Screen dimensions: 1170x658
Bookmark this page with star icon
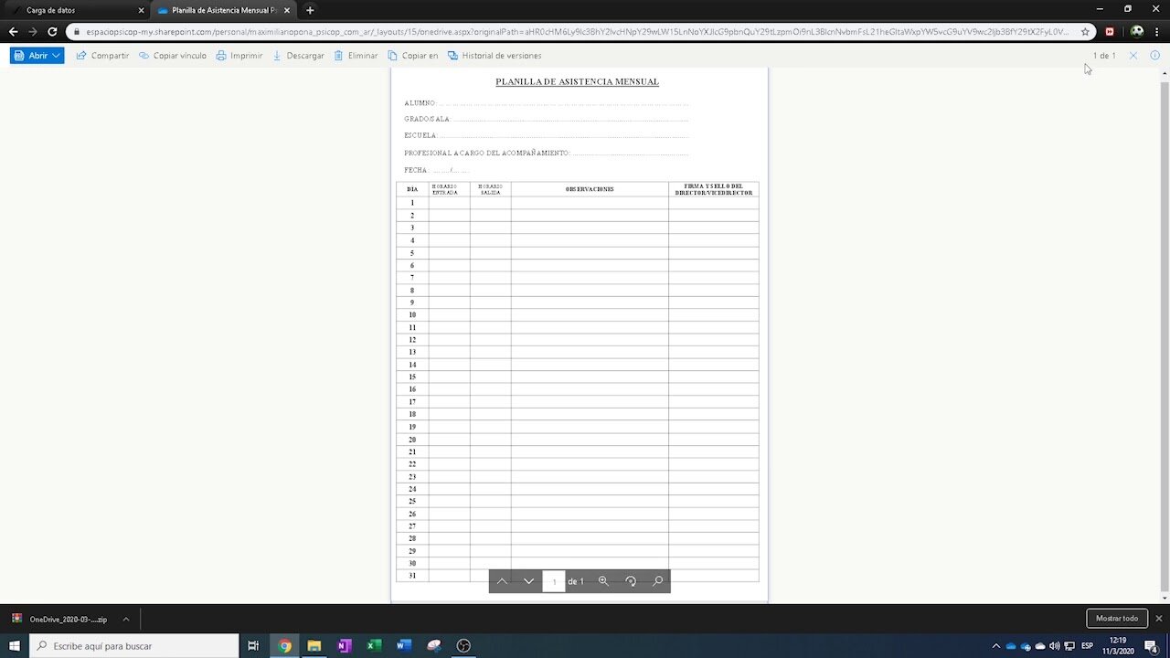tap(1085, 31)
